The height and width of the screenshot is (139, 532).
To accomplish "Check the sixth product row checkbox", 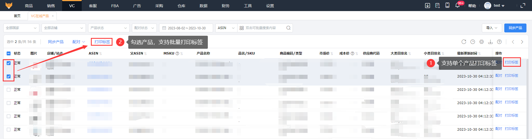I will [9, 130].
